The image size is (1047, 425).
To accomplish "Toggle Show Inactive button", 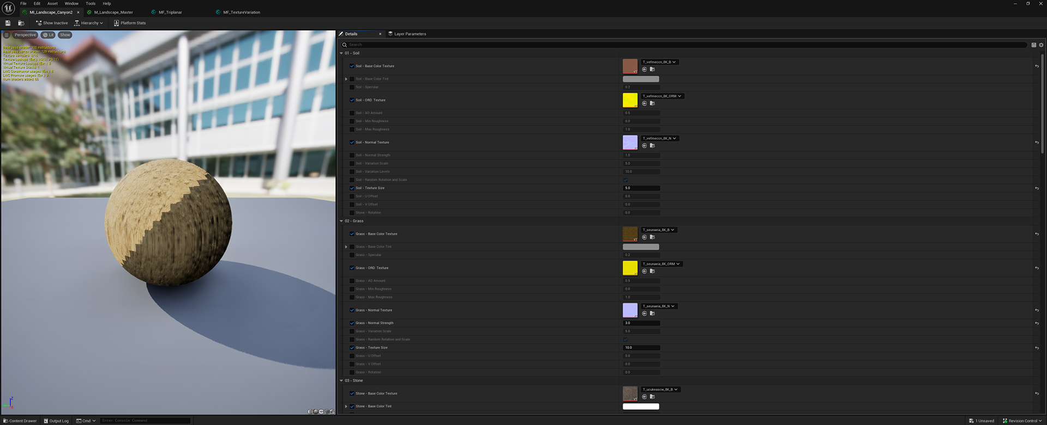I will [52, 23].
